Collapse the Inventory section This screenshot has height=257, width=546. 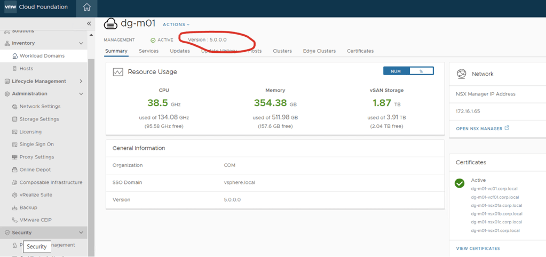pos(81,43)
